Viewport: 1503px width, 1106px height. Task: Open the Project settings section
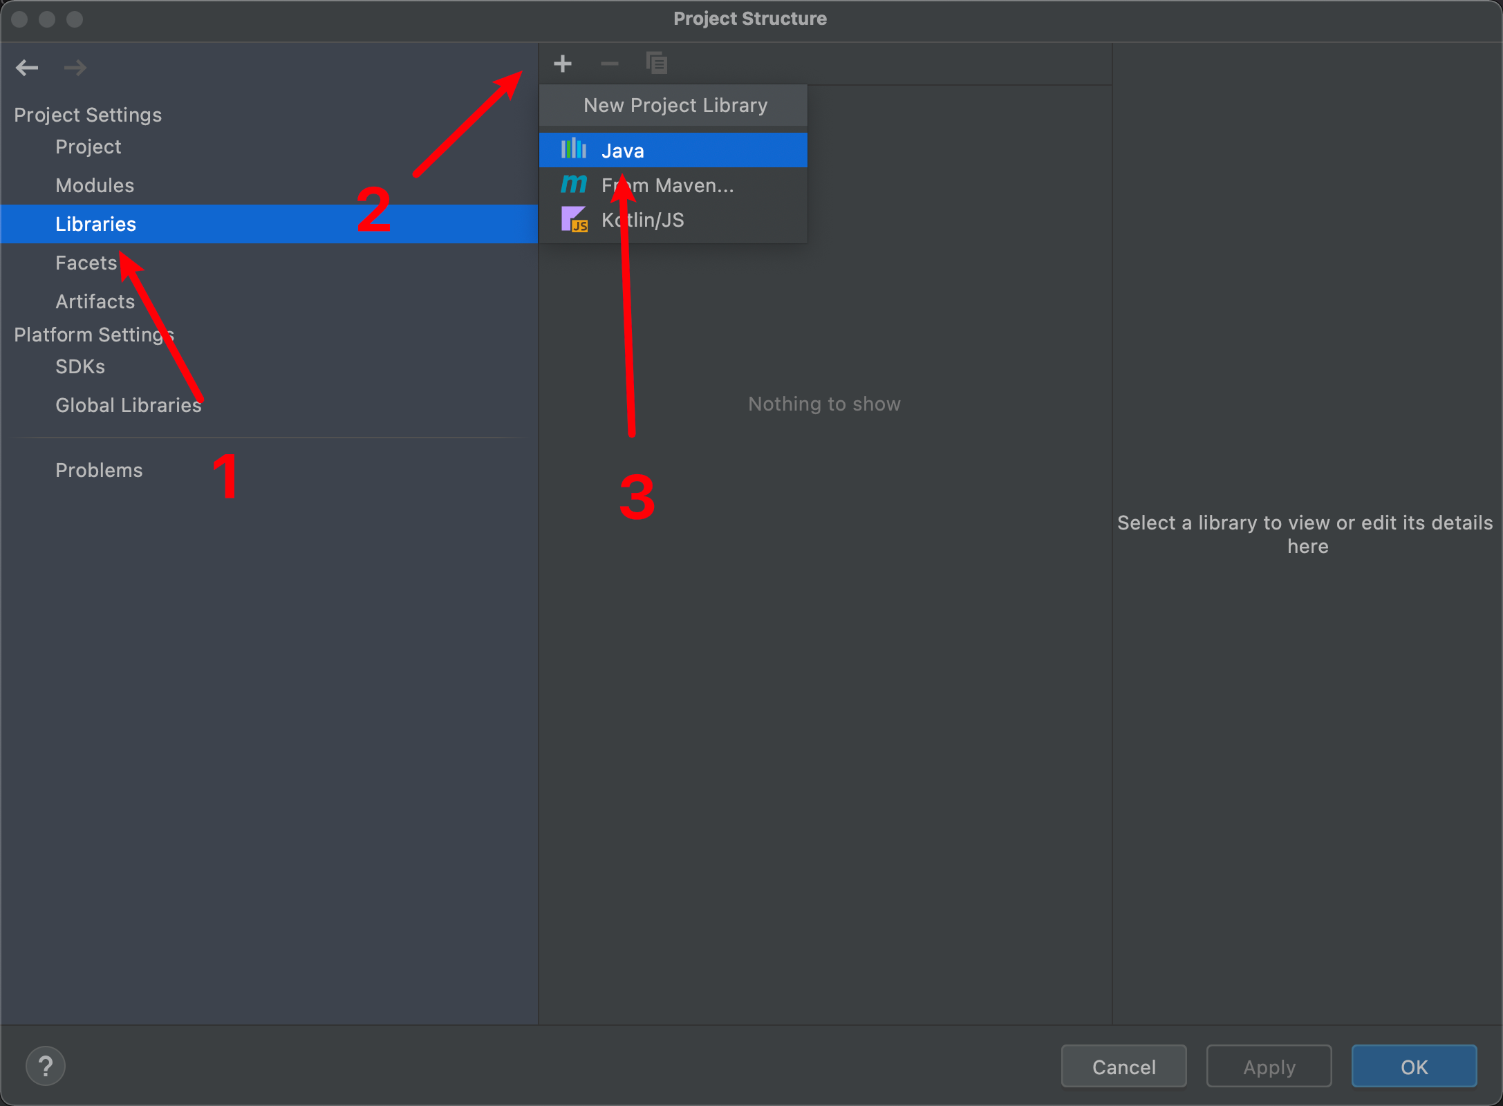click(88, 147)
